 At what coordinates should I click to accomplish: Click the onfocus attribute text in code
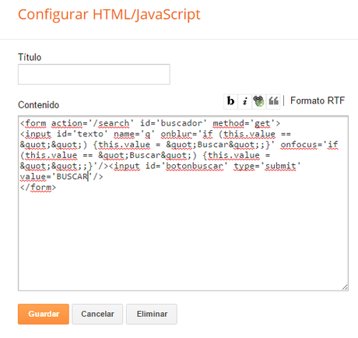298,144
